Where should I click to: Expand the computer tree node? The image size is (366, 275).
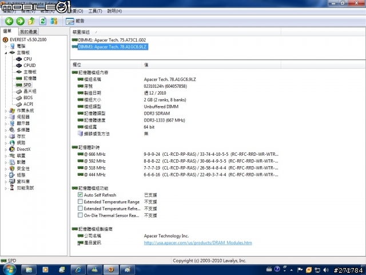[6, 46]
